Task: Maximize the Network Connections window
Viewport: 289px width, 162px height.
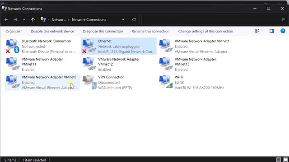Action: tap(268, 9)
